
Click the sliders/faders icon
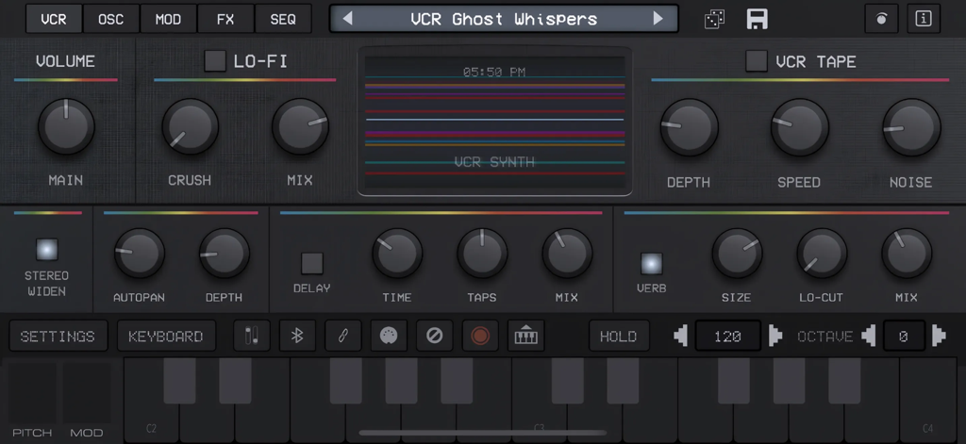251,337
